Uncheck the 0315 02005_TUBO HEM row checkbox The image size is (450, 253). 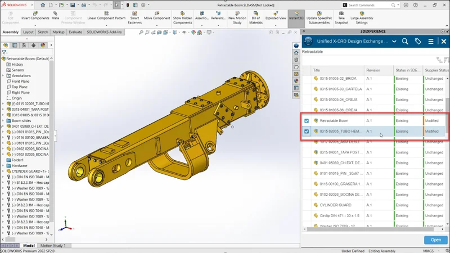(307, 132)
